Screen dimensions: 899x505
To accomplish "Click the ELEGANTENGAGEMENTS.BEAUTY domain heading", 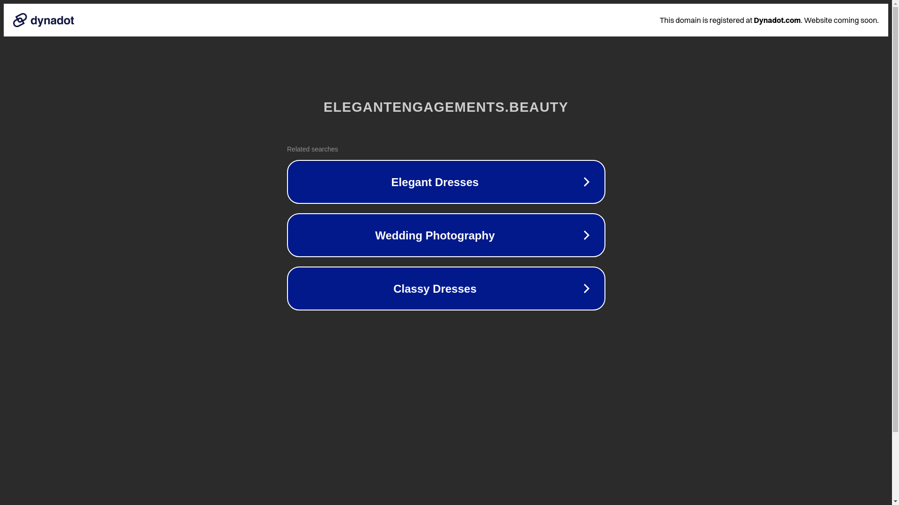I will point(446,107).
